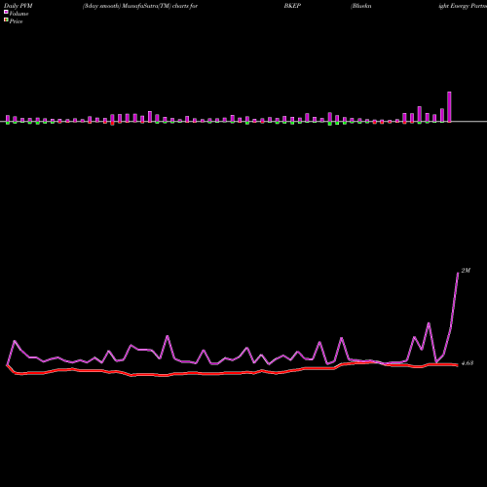
Task: Select the "Volume" legend label
Action: [19, 14]
